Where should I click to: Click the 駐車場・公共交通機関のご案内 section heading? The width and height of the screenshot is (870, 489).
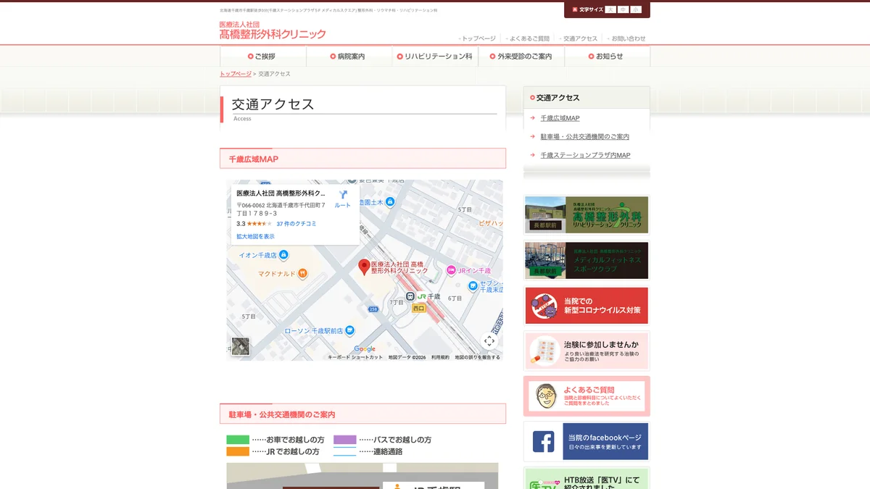click(x=362, y=414)
